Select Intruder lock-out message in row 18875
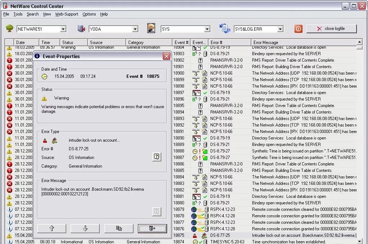 pyautogui.click(x=304, y=235)
